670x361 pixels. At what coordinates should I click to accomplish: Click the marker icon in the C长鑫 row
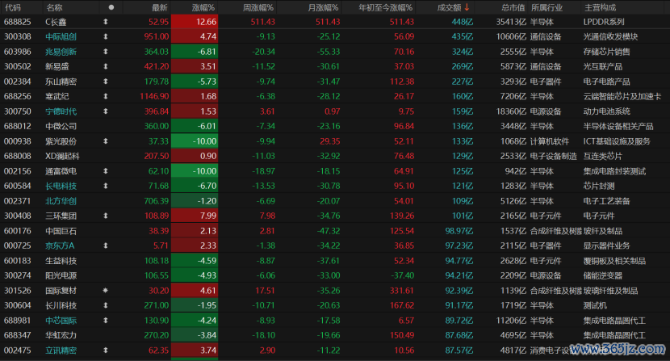tap(106, 22)
